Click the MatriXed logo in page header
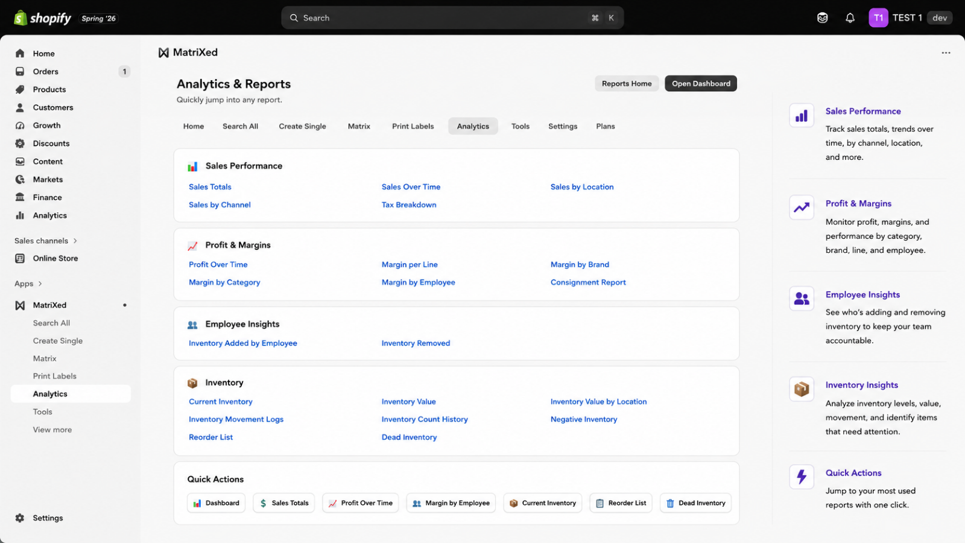 [x=163, y=52]
